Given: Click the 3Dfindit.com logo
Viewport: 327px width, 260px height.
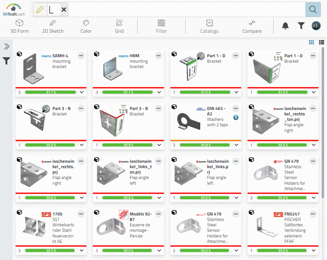Looking at the screenshot, I should coord(14,10).
